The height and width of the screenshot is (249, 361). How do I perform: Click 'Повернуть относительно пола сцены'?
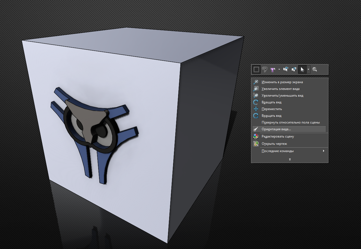289,122
